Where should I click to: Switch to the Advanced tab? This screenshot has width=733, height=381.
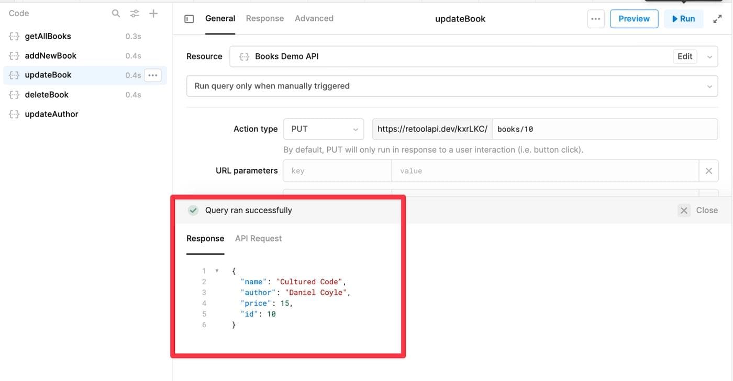[314, 18]
